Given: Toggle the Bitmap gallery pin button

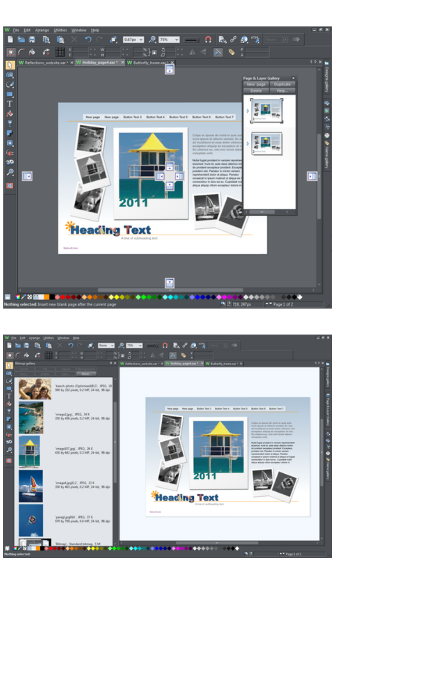Looking at the screenshot, I should (110, 363).
